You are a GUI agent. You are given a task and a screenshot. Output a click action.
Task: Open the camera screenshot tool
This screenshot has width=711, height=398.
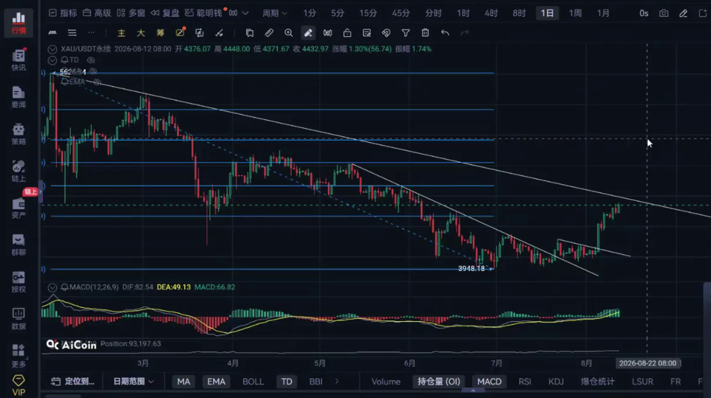664,13
